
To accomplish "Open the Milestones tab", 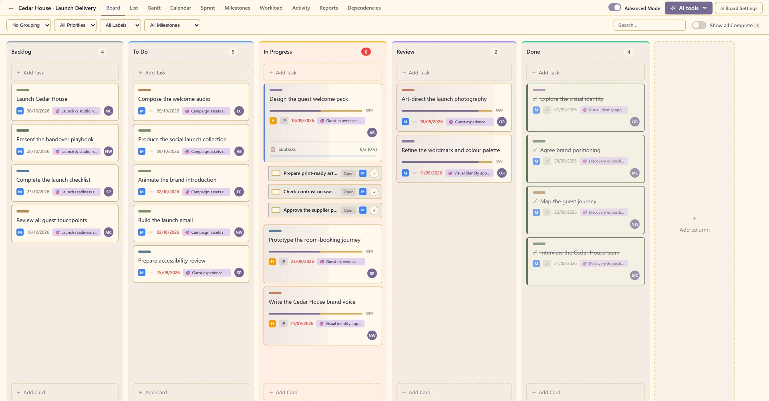I will pos(237,8).
